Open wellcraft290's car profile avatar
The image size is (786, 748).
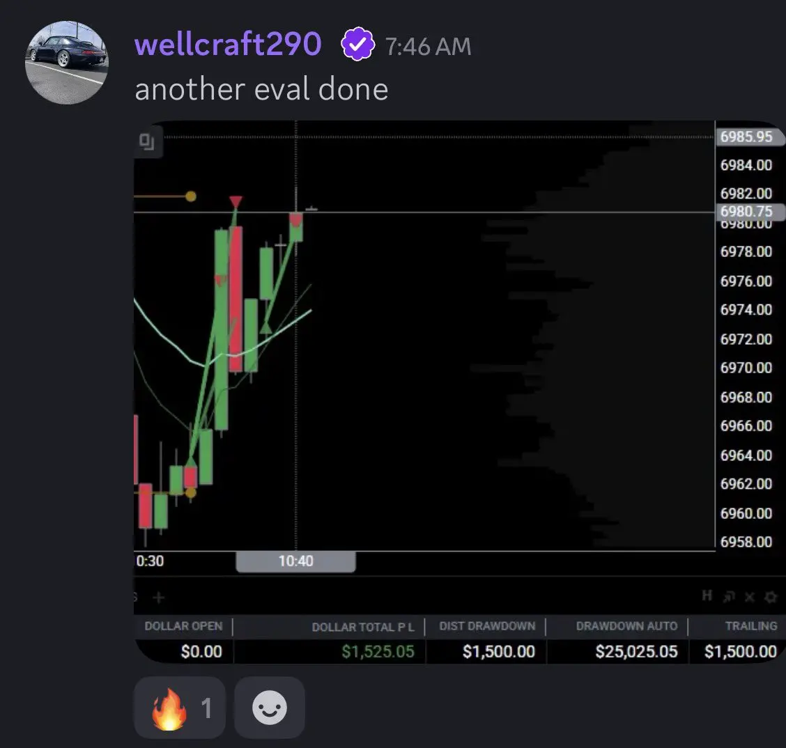tap(67, 63)
